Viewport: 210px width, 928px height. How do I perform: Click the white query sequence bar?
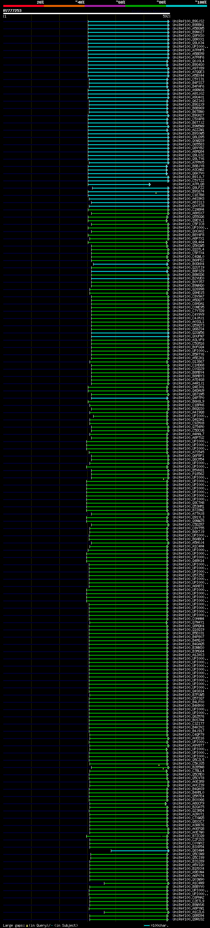[87, 13]
